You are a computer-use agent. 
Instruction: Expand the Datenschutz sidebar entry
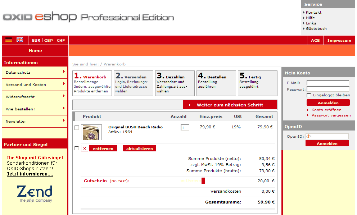(x=35, y=73)
